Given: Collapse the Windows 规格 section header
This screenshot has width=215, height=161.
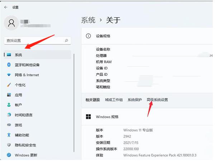Looking at the screenshot, I should coord(147,117).
